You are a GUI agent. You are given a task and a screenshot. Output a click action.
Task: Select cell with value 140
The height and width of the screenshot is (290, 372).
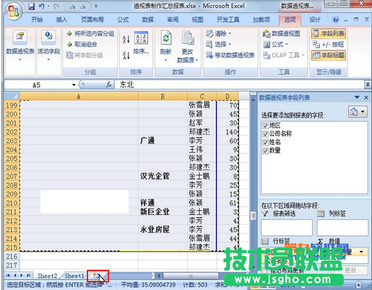pos(228,132)
